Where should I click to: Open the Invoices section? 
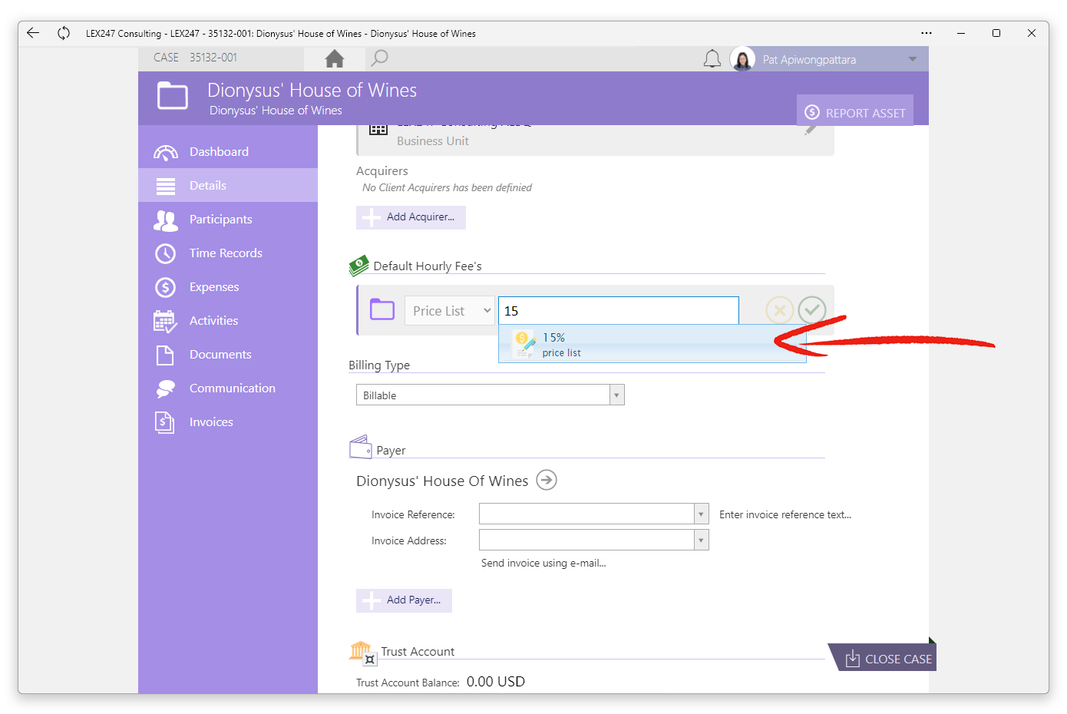pos(228,421)
